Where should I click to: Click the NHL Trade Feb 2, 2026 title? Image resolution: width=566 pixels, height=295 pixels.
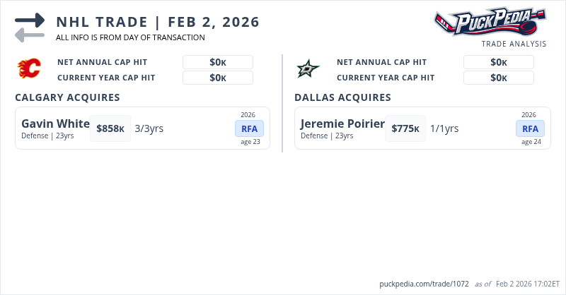click(x=158, y=22)
